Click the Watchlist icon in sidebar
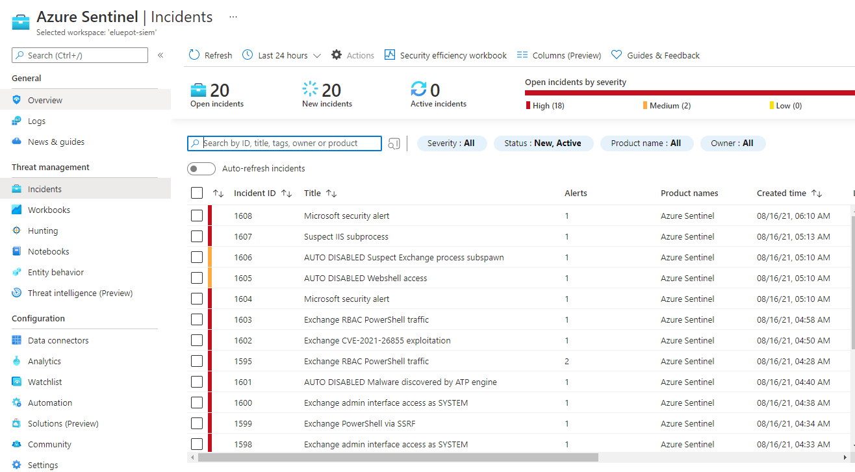The width and height of the screenshot is (855, 472). (x=17, y=382)
